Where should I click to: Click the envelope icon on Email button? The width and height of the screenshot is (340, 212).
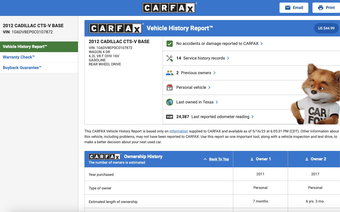click(288, 8)
